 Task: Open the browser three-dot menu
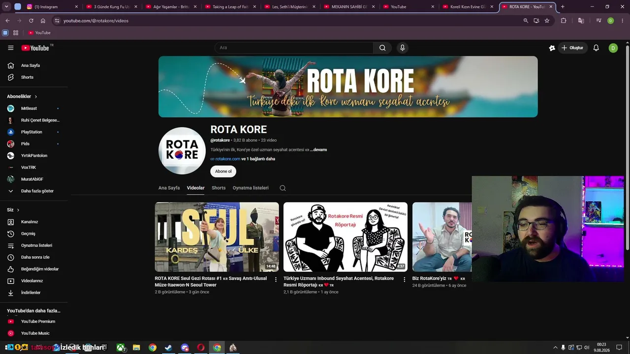[x=623, y=21]
